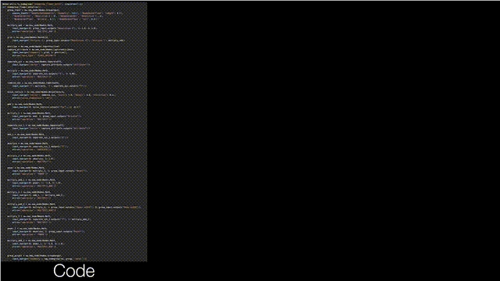The width and height of the screenshot is (500, 281).
Task: Click the 'group_output = nw.new_node' line
Action: 34,256
